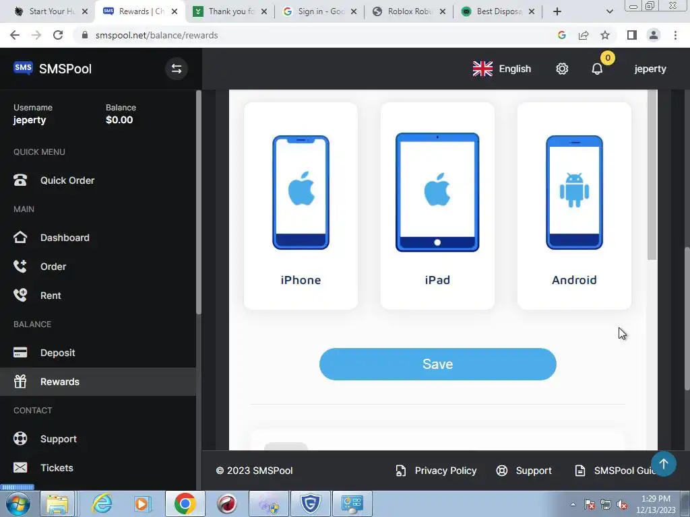The height and width of the screenshot is (517, 690).
Task: Open Quick Order in sidebar
Action: tap(98, 180)
